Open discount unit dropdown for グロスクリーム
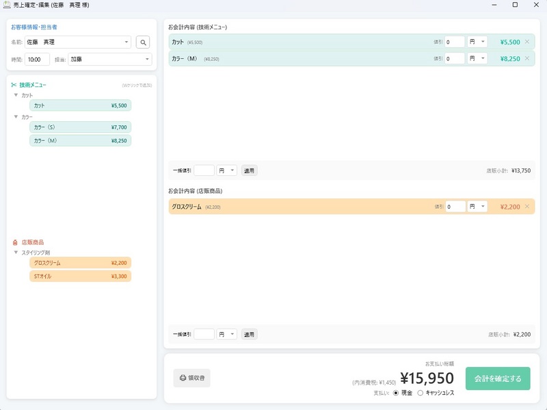 pos(477,207)
